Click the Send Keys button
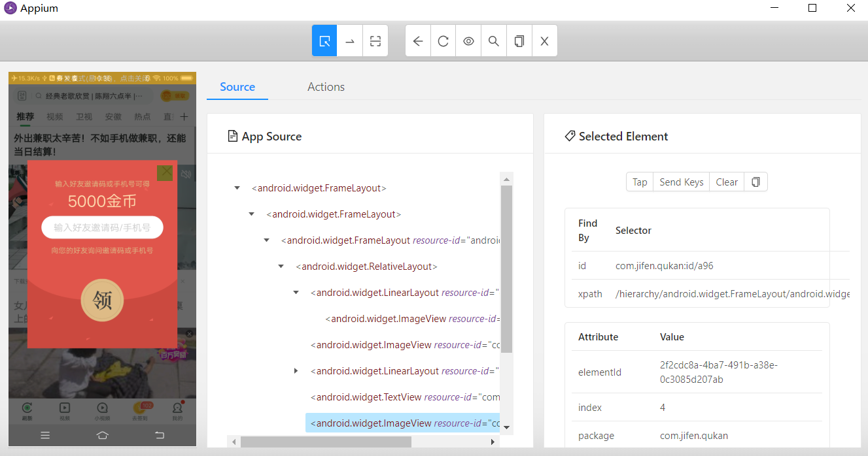 [x=682, y=182]
